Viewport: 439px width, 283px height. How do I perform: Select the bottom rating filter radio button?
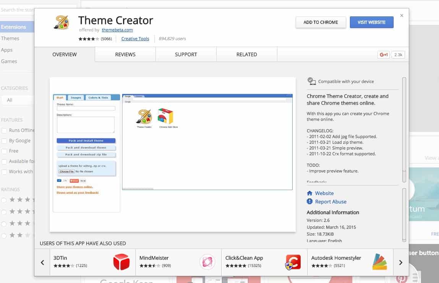[x=4, y=236]
